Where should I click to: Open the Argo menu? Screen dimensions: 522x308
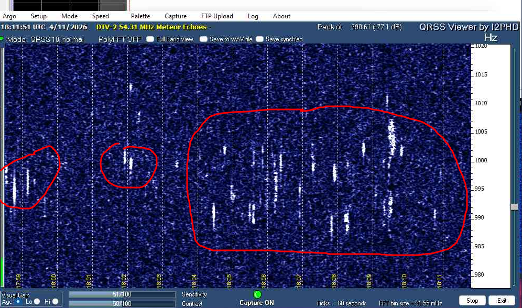(x=9, y=16)
